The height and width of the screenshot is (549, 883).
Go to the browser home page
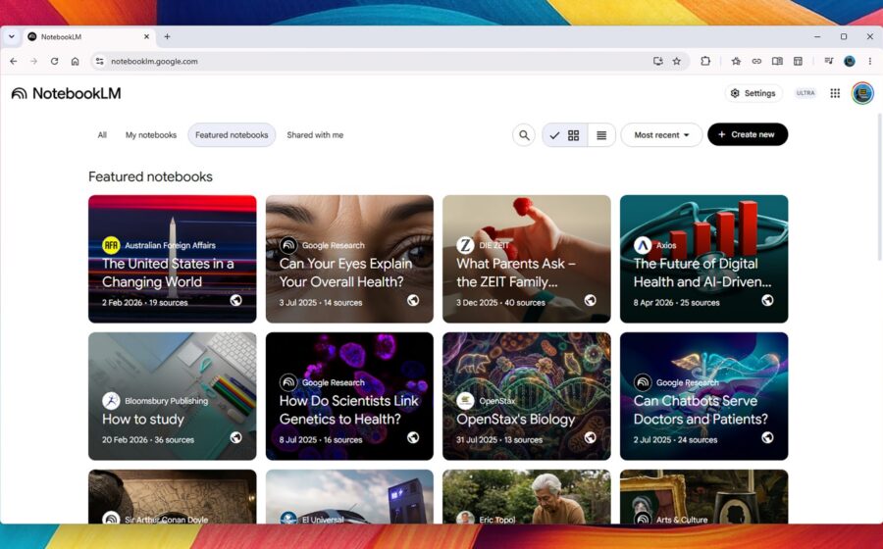point(75,62)
